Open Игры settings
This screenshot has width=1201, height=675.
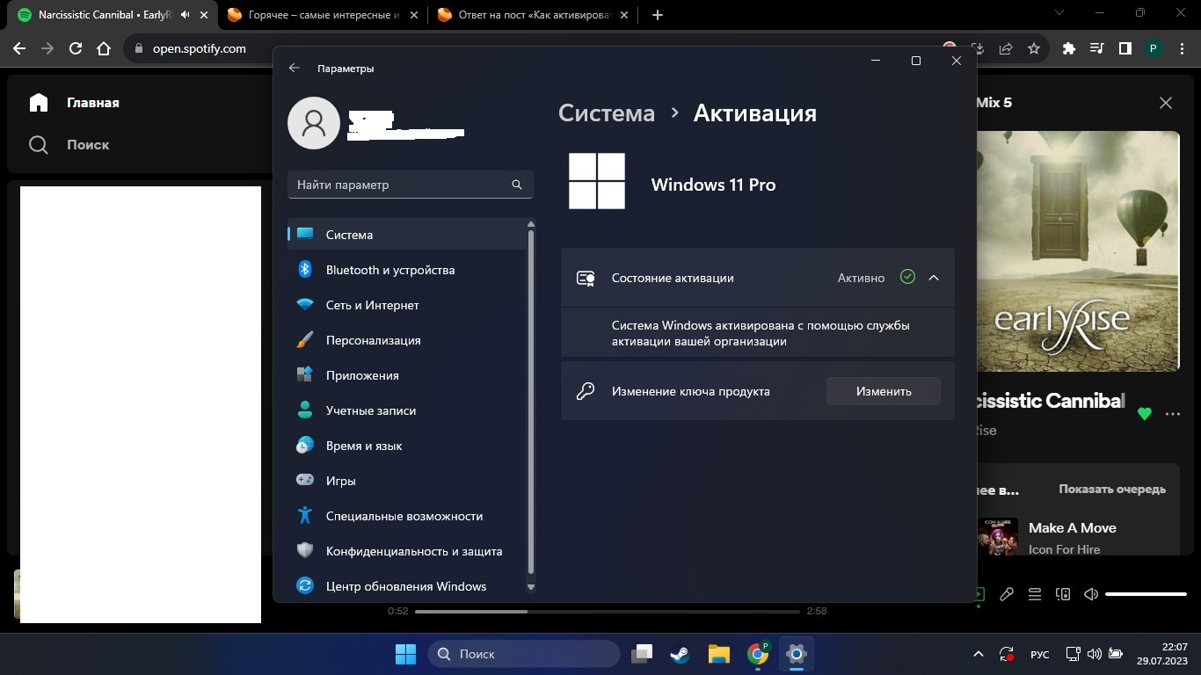point(407,481)
